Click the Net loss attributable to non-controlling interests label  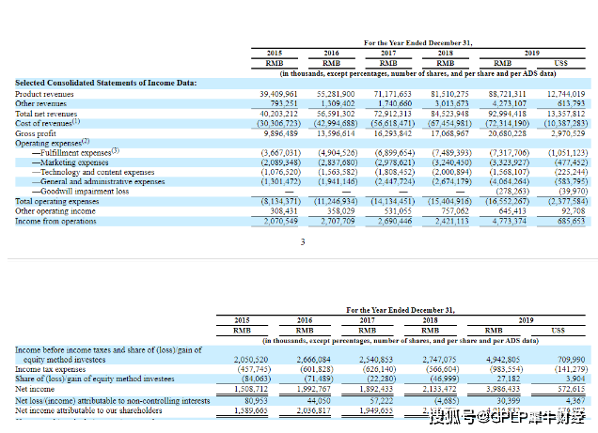tap(112, 400)
